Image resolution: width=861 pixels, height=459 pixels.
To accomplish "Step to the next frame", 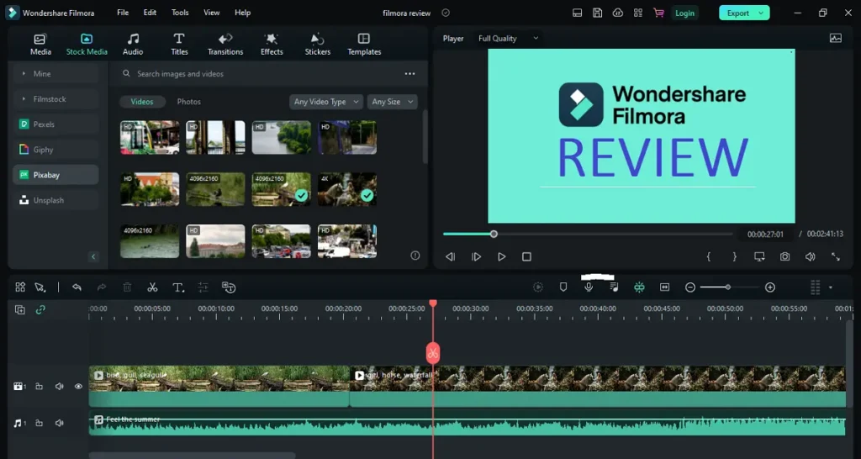I will pyautogui.click(x=476, y=256).
